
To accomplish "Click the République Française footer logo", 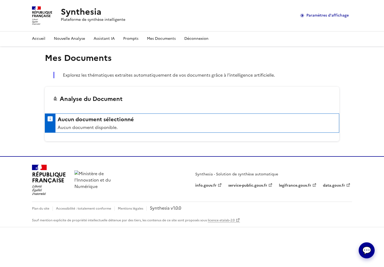I will coord(49,180).
